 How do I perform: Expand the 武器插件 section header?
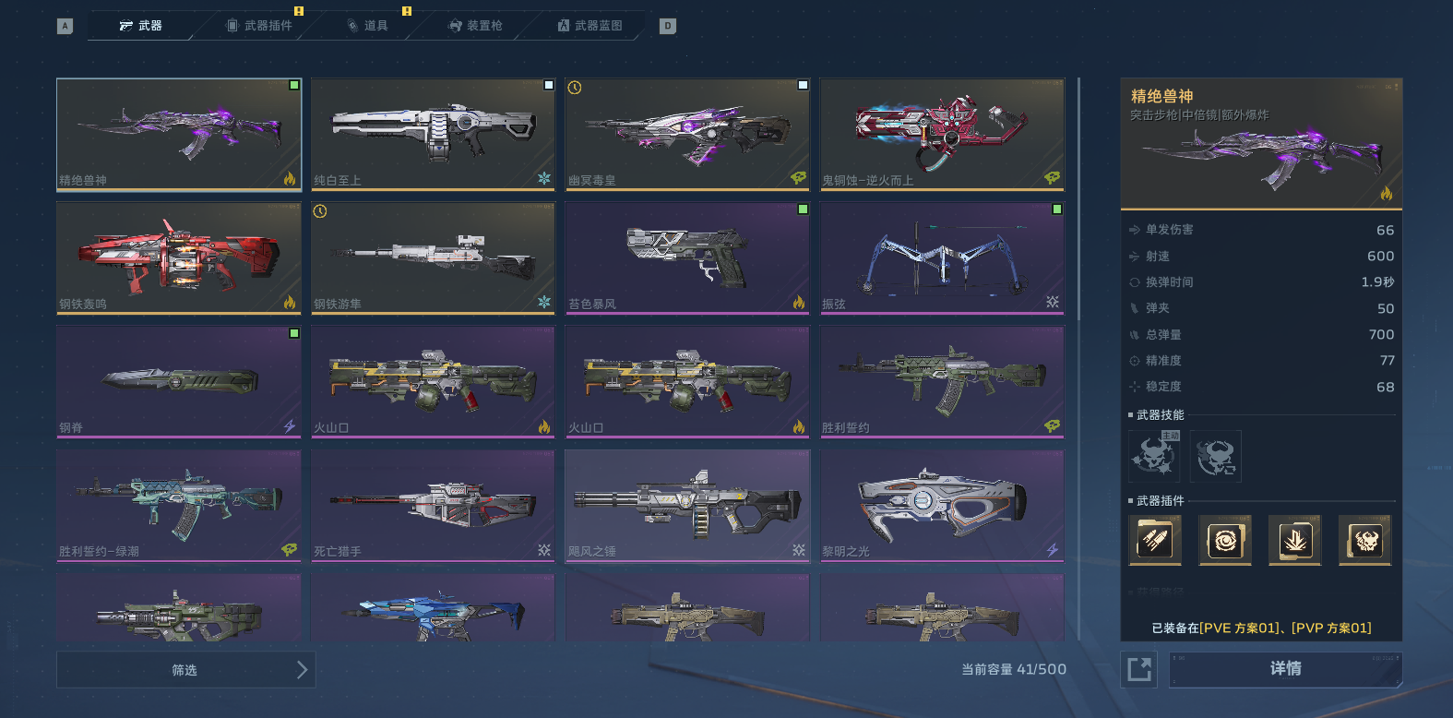tap(1161, 501)
